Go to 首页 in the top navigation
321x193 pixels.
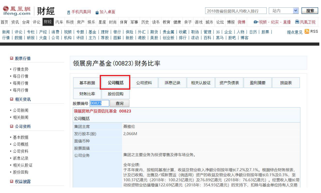pos(4,22)
